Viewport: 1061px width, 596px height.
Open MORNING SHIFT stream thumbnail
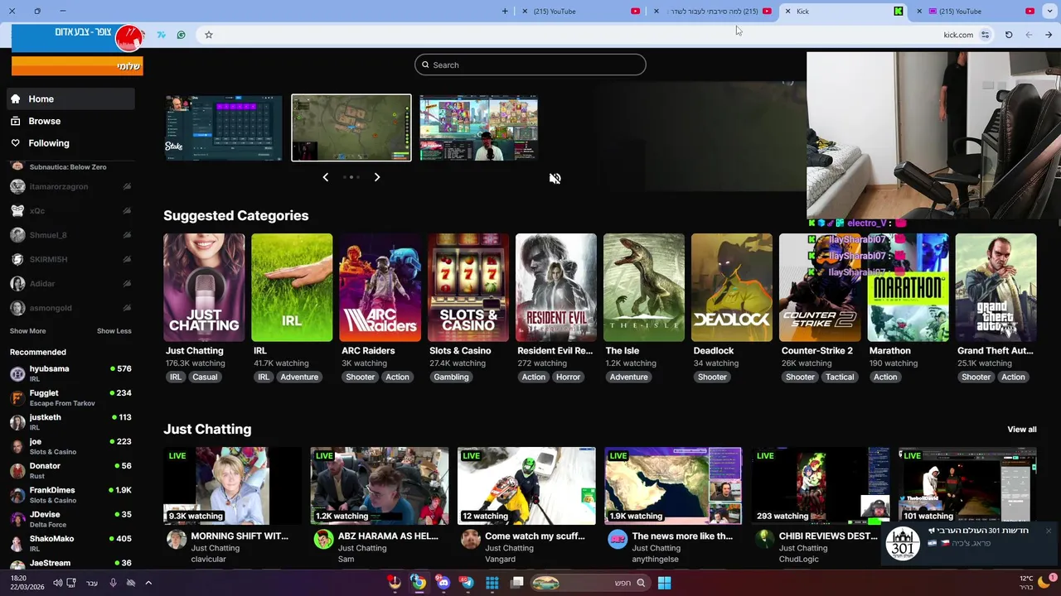pyautogui.click(x=232, y=486)
